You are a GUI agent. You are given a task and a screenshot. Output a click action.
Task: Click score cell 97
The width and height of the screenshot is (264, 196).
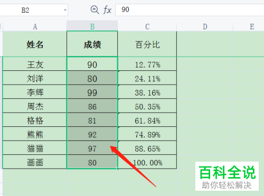92,148
